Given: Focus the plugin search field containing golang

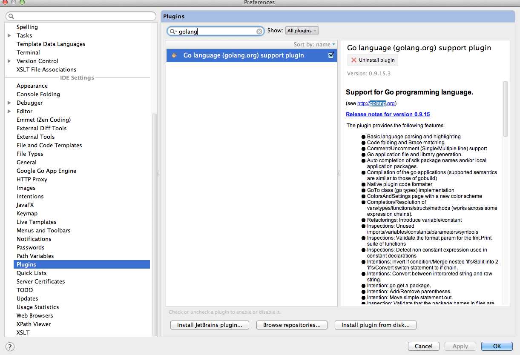Looking at the screenshot, I should click(x=216, y=31).
